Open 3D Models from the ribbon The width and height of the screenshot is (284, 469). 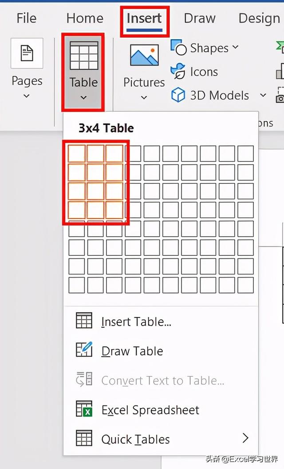210,95
